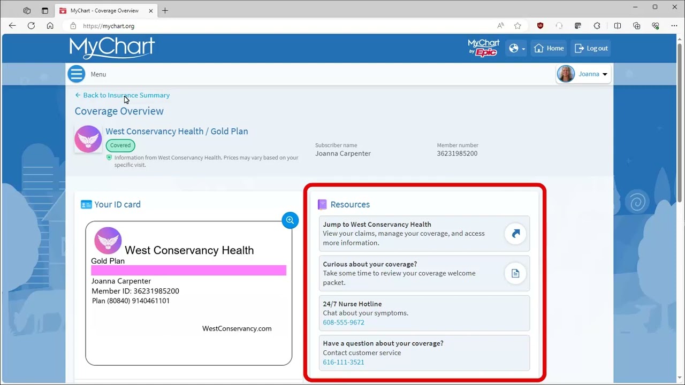The height and width of the screenshot is (385, 685).
Task: Click the Log out button
Action: (591, 48)
